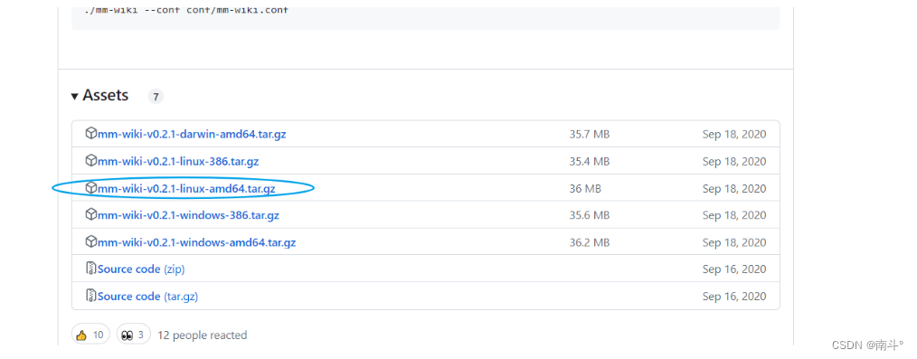The width and height of the screenshot is (917, 359).
Task: Click Sep 16, 2020 date of Source code (tar.gz) row
Action: (x=734, y=297)
